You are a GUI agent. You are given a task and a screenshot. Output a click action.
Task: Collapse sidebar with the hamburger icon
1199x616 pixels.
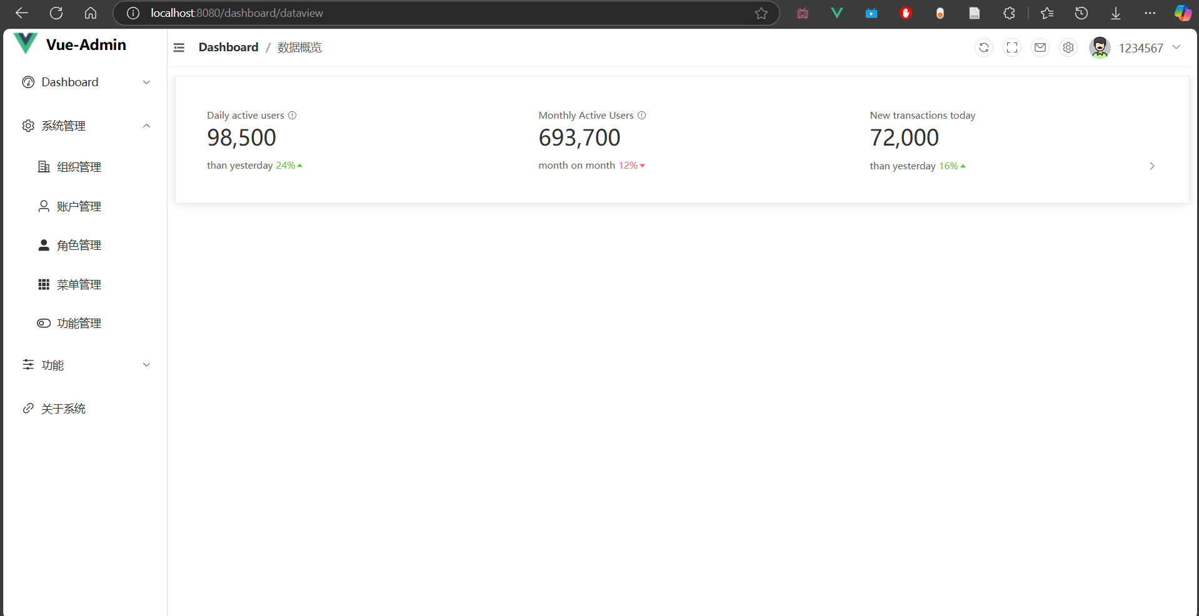(x=179, y=47)
